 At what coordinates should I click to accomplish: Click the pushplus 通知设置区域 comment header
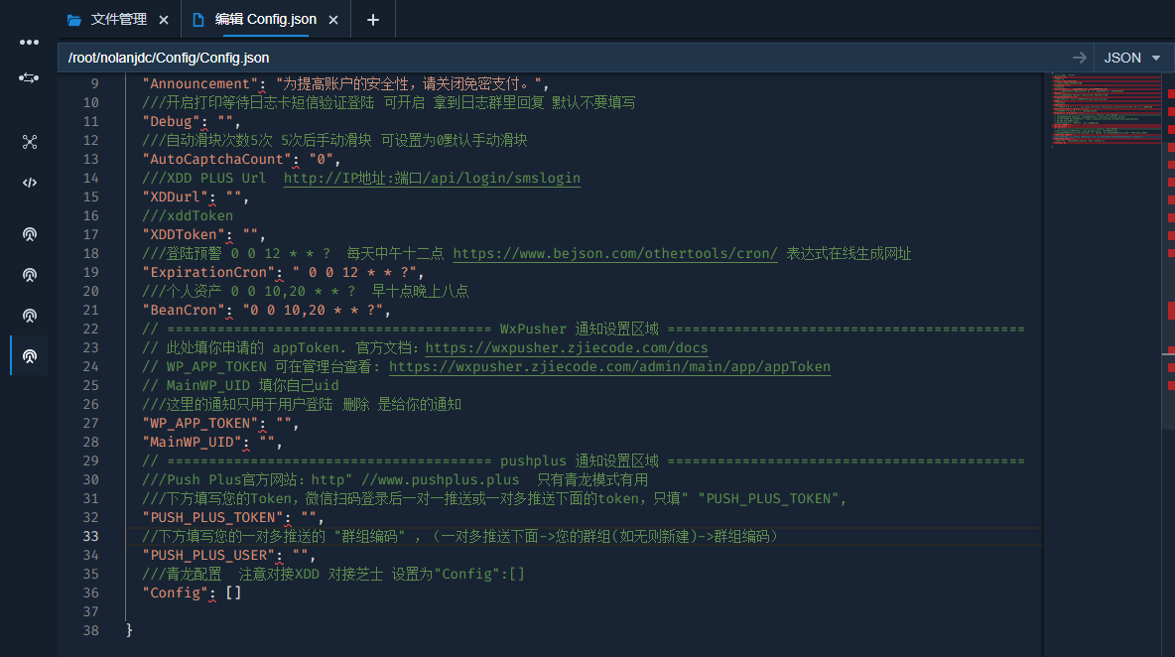(x=583, y=460)
